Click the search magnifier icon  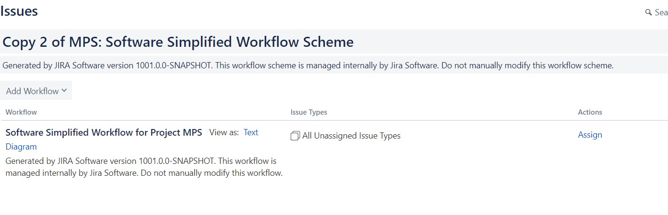pos(648,12)
